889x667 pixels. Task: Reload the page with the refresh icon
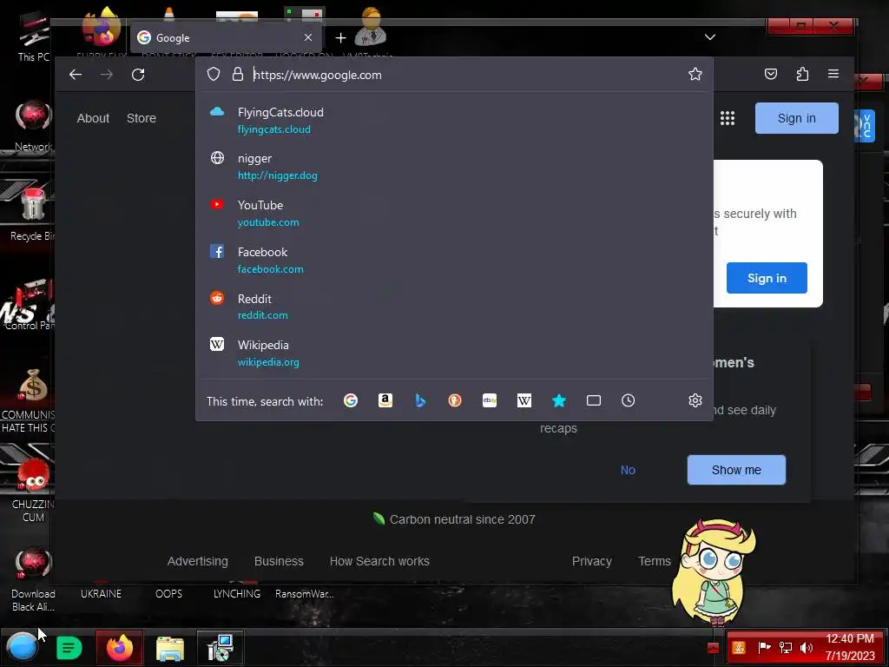pos(138,75)
